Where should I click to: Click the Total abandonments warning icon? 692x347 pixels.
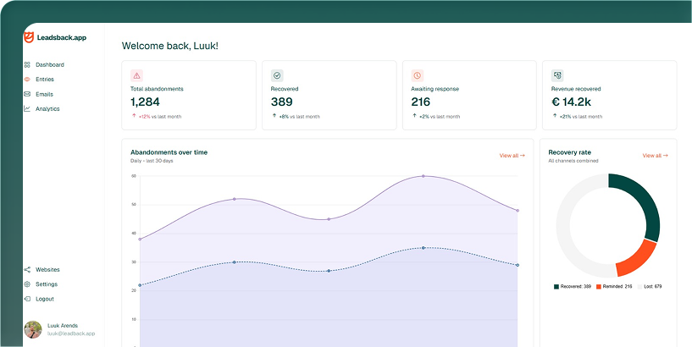pyautogui.click(x=137, y=75)
